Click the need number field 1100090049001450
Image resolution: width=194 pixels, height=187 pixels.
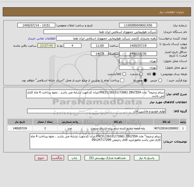click(138, 25)
